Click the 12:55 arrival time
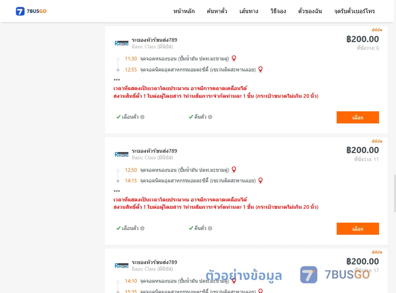Screen dimensions: 396x293 131,70
